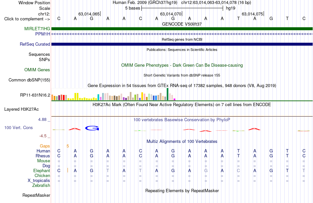Click the 'Scale' ruler label
Viewport: 313px width, 203px height.
pos(44,8)
